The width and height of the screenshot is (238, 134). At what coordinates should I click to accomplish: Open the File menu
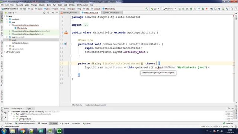point(2,5)
